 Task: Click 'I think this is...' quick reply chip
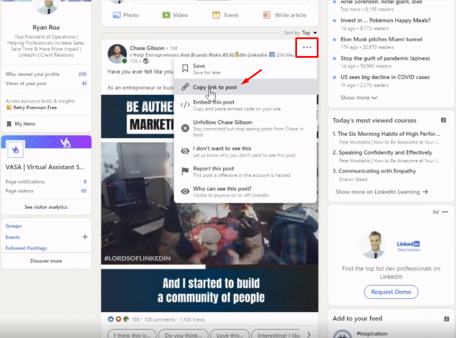pyautogui.click(x=132, y=335)
